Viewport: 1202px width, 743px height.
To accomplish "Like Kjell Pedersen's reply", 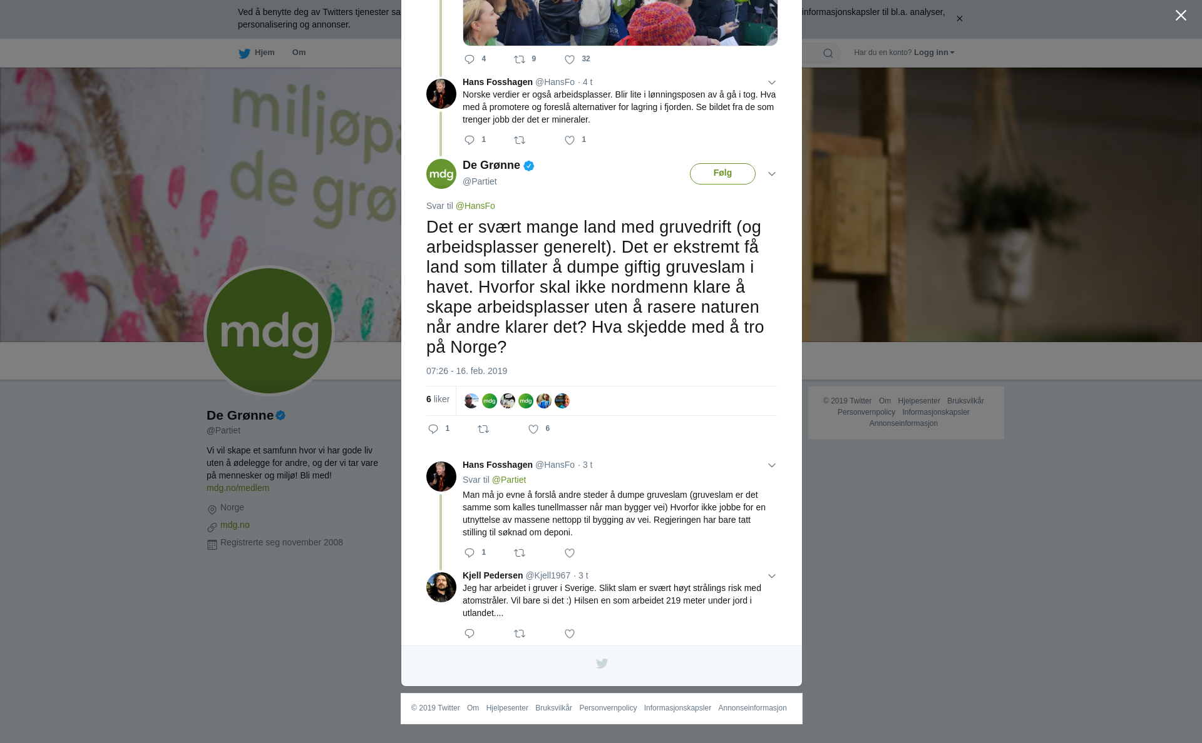I will pyautogui.click(x=570, y=634).
